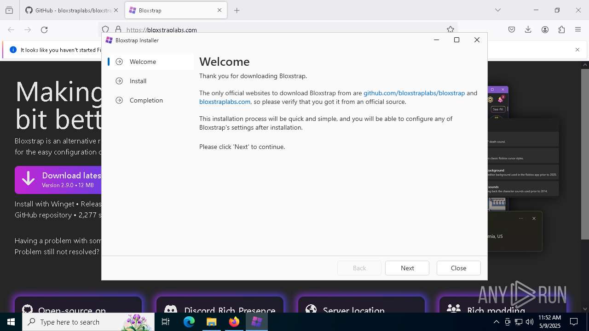589x331 pixels.
Task: Open File Explorer from taskbar
Action: [212, 322]
